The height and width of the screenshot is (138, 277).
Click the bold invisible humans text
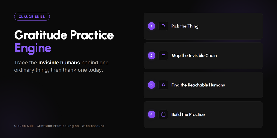[59, 63]
